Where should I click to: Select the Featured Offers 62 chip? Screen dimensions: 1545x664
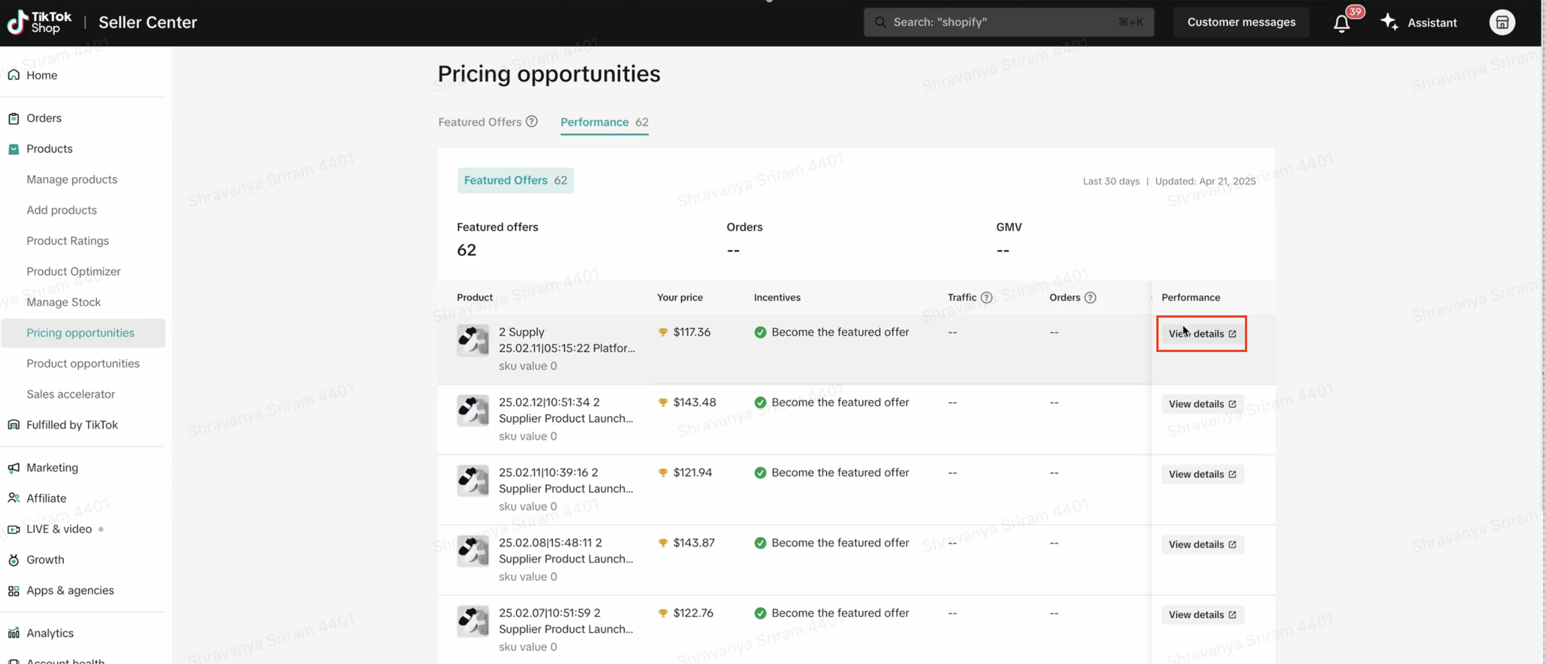coord(514,180)
